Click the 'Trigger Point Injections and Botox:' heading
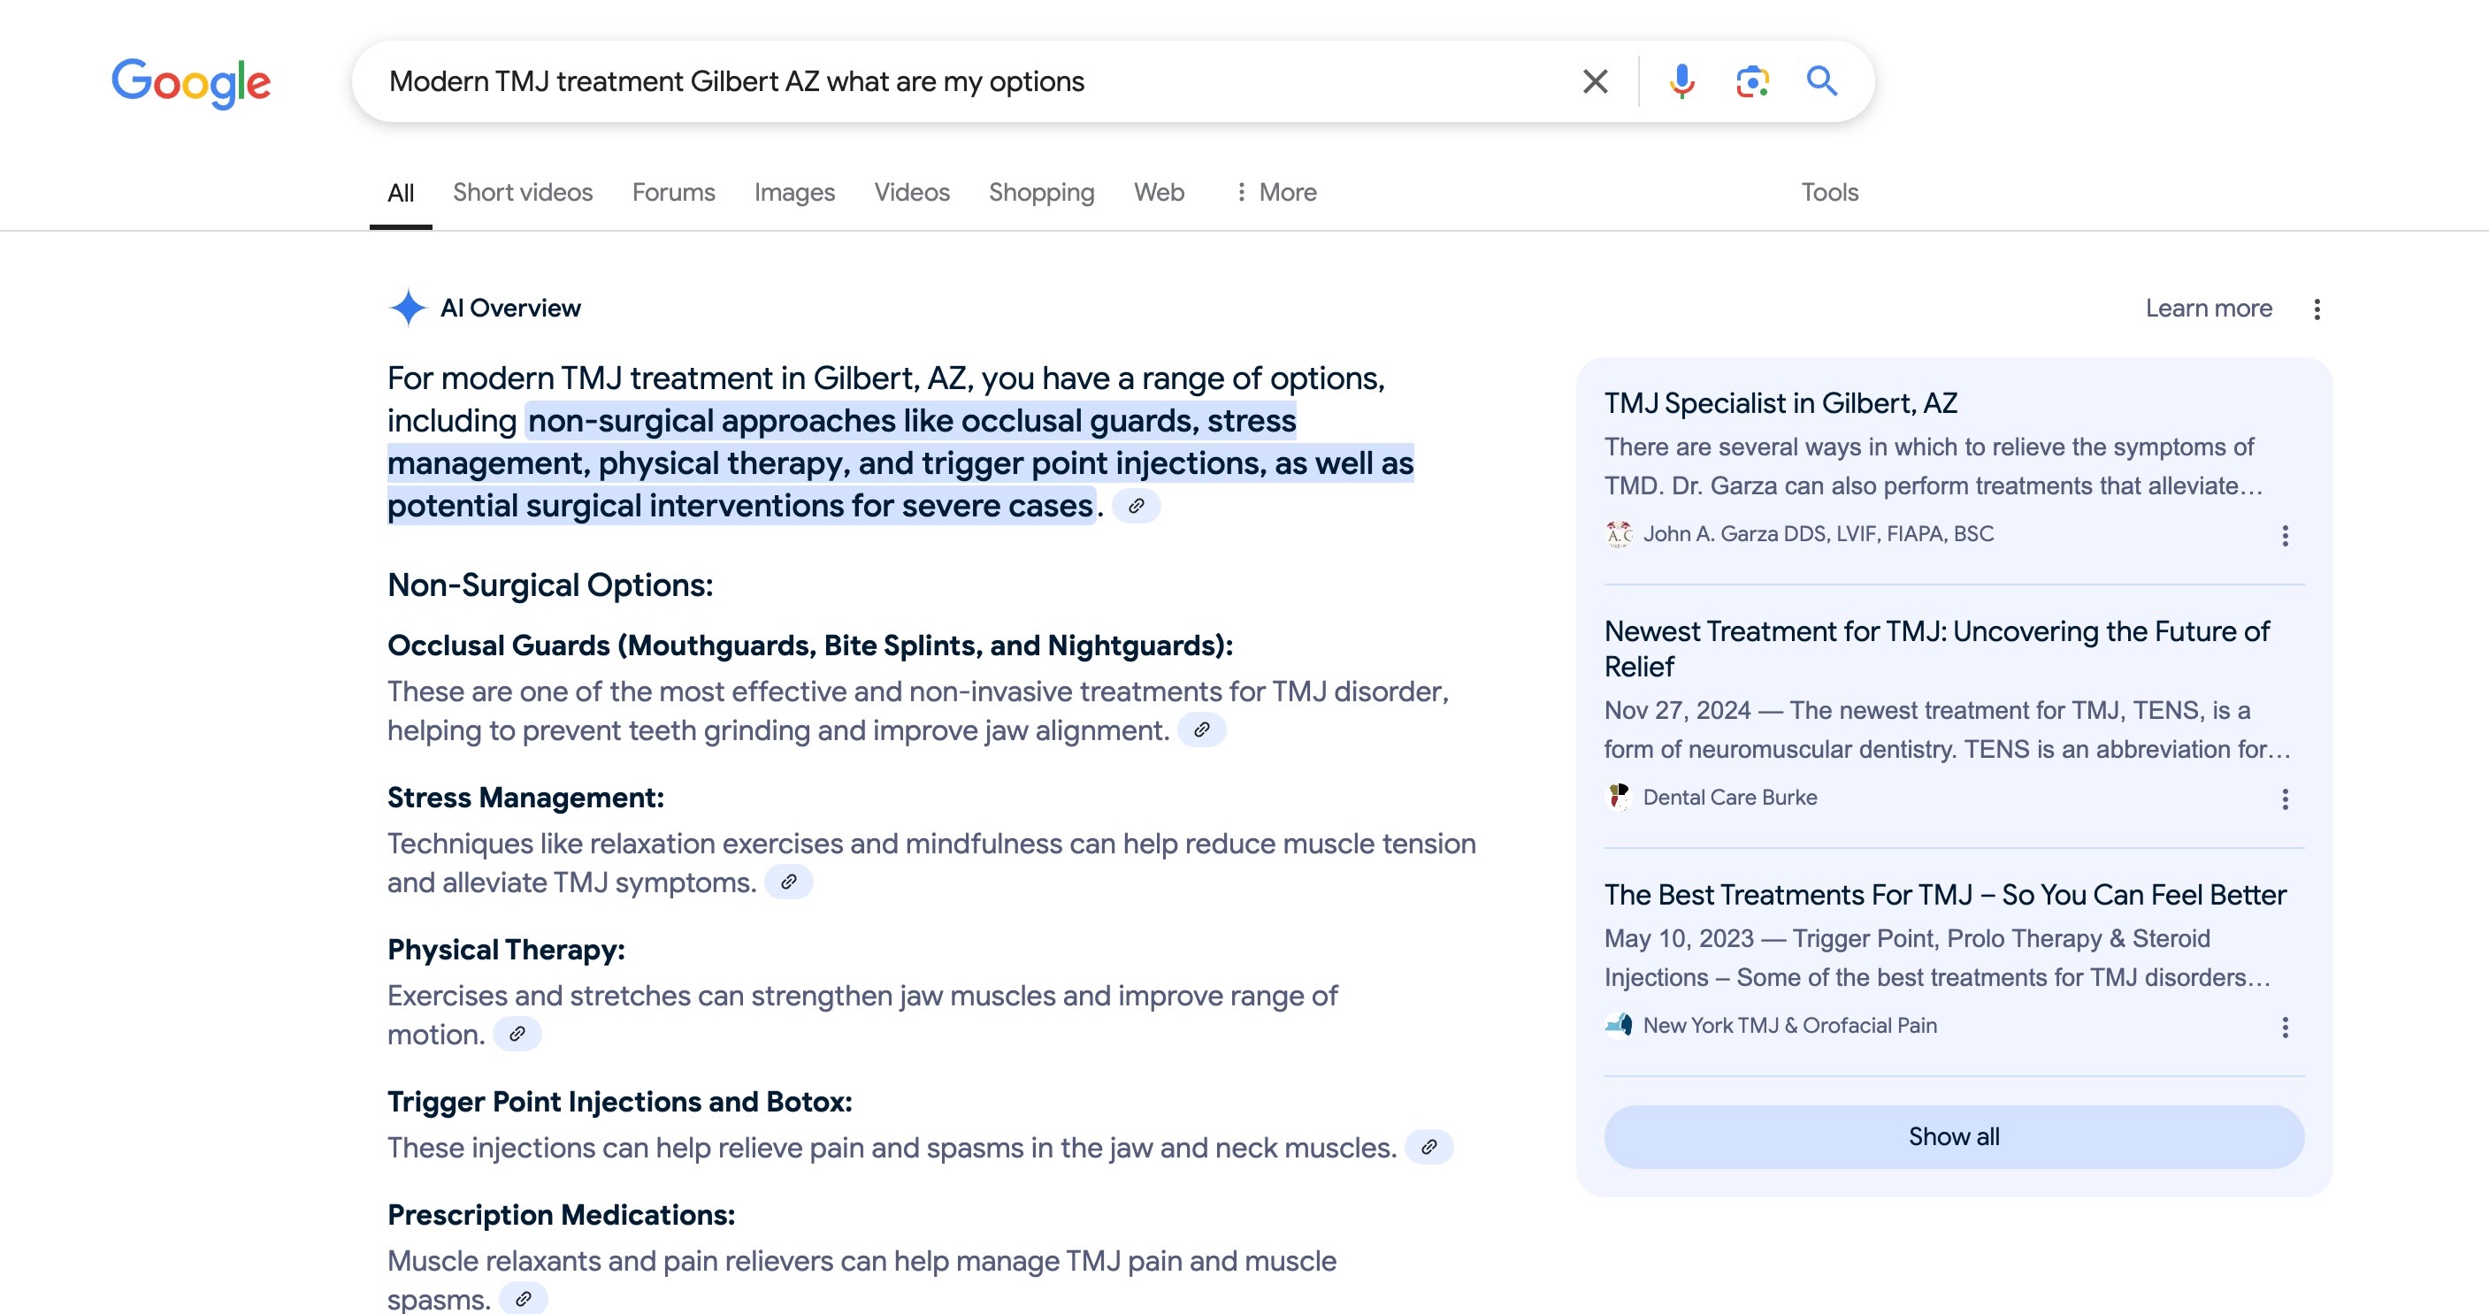 [x=619, y=1102]
